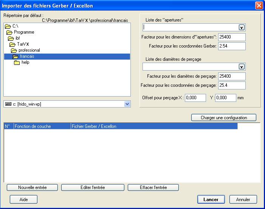The image size is (265, 209).
Task: Open the help subfolder
Action: 25,62
